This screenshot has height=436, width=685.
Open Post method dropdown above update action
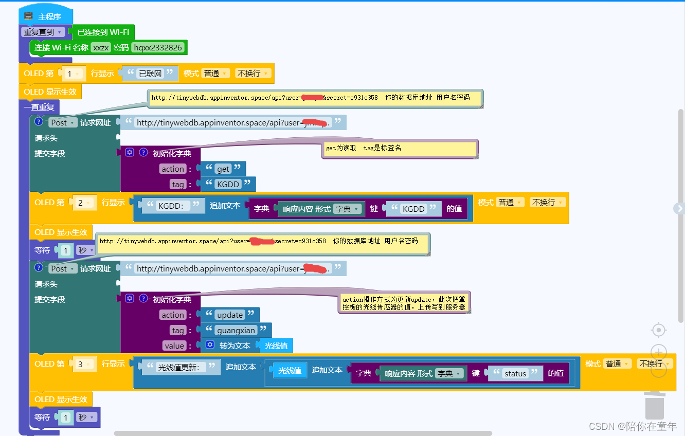pos(63,268)
